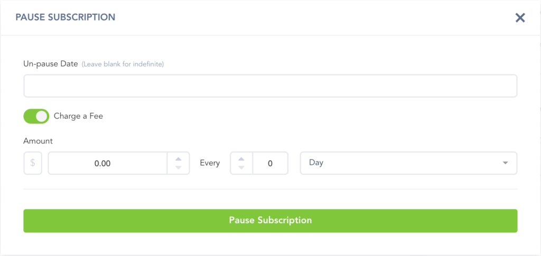The width and height of the screenshot is (541, 256).
Task: Click the Un-pause Date input field
Action: point(270,86)
